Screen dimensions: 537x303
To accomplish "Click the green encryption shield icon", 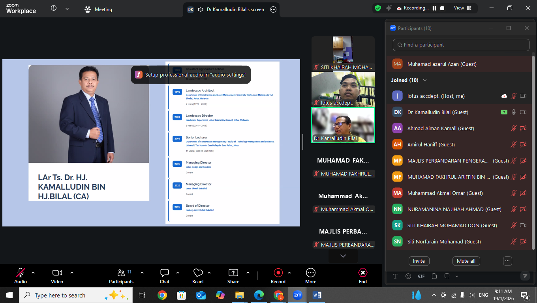I will [378, 8].
